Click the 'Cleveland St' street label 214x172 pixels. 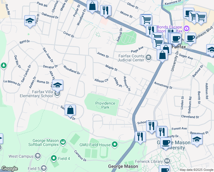tap(190, 117)
